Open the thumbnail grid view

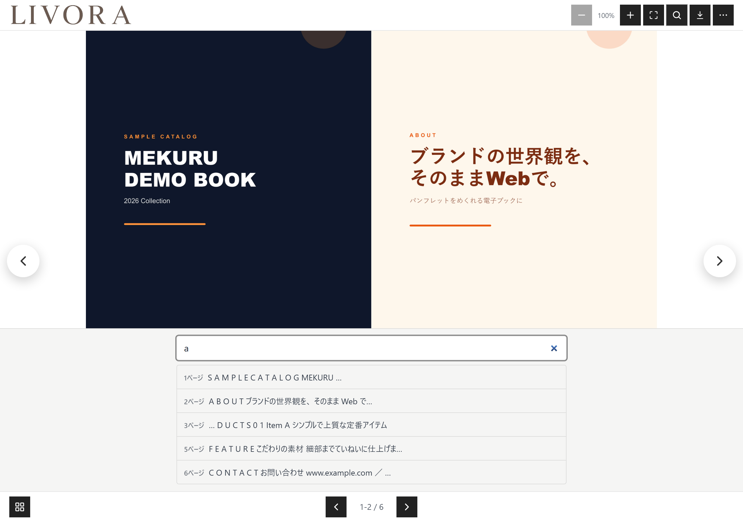pos(20,507)
